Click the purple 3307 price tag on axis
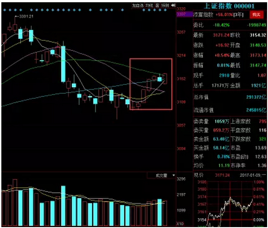This screenshot has height=228, width=268. tap(185, 14)
